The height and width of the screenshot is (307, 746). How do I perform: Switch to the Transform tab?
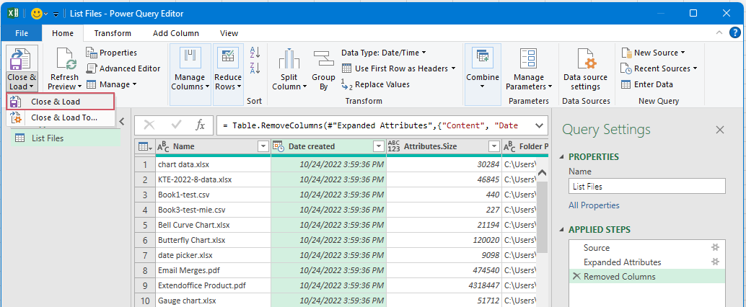point(113,33)
